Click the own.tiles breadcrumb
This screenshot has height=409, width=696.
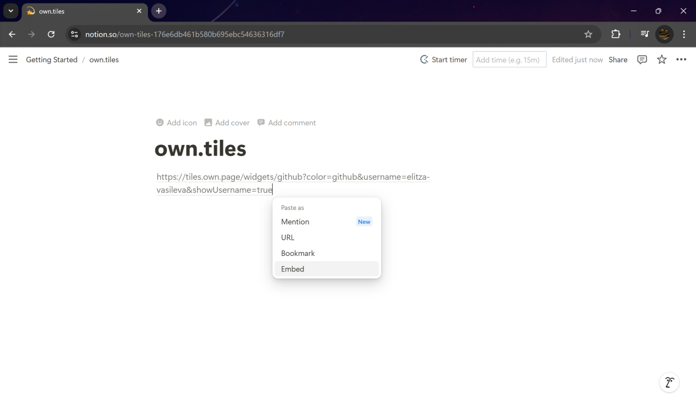click(x=104, y=59)
